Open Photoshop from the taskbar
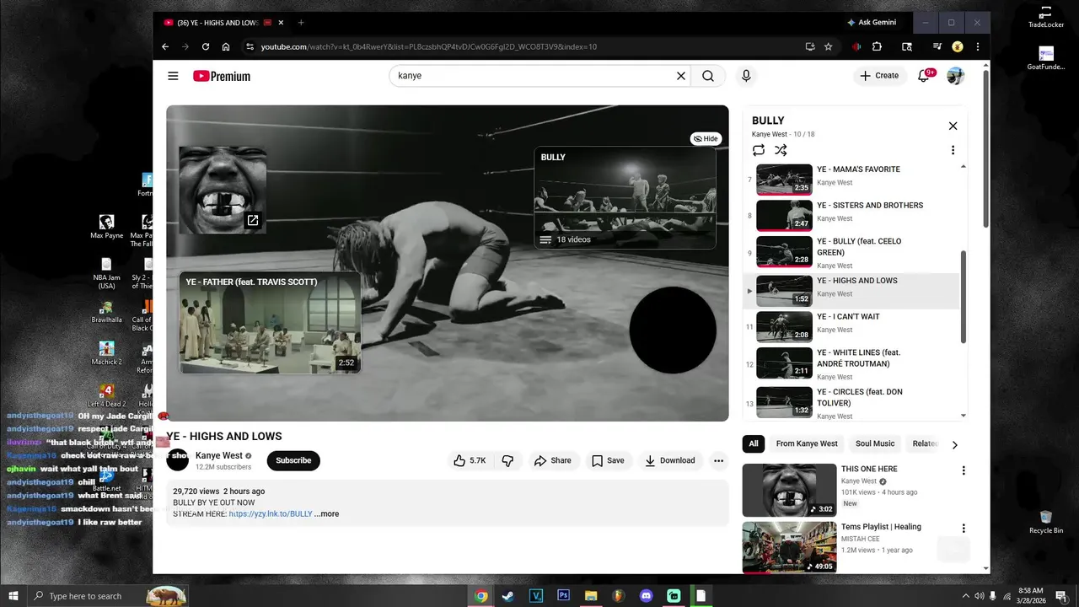1079x607 pixels. 563,596
